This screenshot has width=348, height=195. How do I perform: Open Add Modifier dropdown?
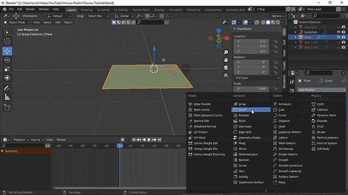pyautogui.click(x=321, y=90)
